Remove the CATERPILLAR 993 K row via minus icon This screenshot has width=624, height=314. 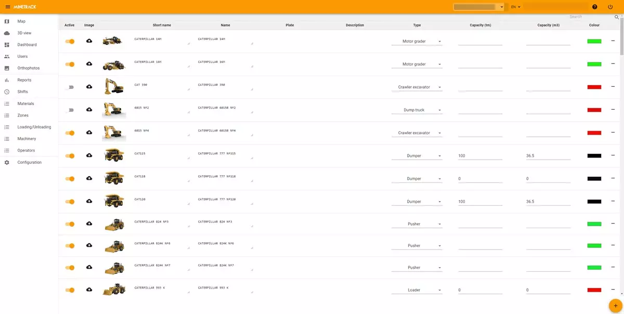pyautogui.click(x=613, y=290)
